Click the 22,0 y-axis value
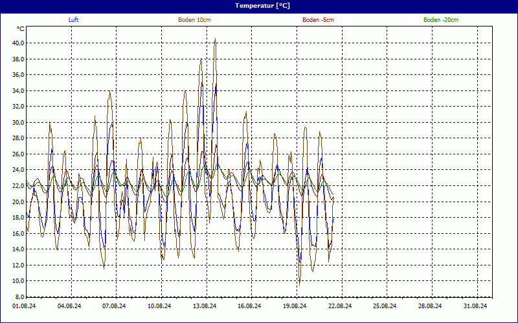This screenshot has height=323, width=518. [18, 185]
